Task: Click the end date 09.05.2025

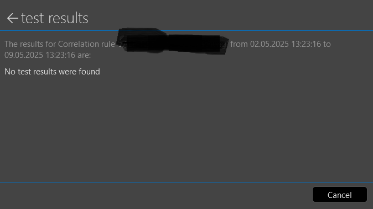Action: tap(24, 55)
